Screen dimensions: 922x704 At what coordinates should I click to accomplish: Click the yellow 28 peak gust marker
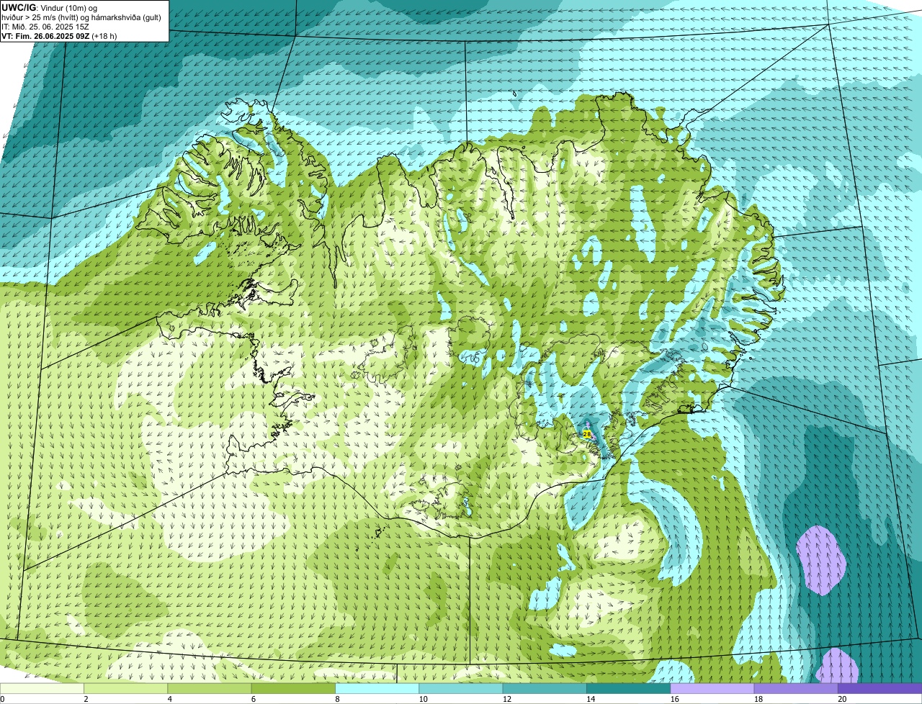(586, 434)
